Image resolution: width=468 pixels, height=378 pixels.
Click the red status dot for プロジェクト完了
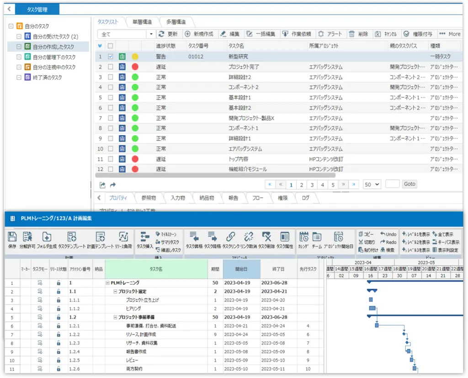pos(135,67)
